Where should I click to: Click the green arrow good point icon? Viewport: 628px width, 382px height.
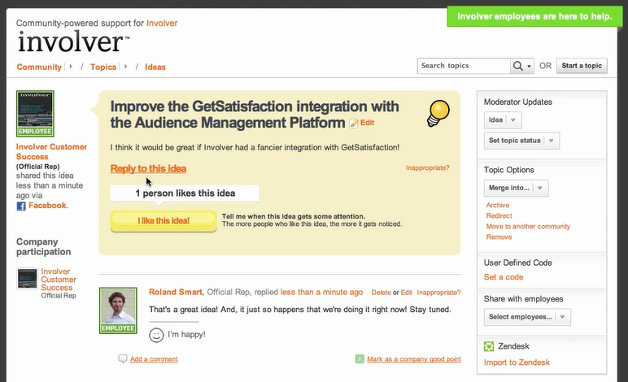(360, 358)
